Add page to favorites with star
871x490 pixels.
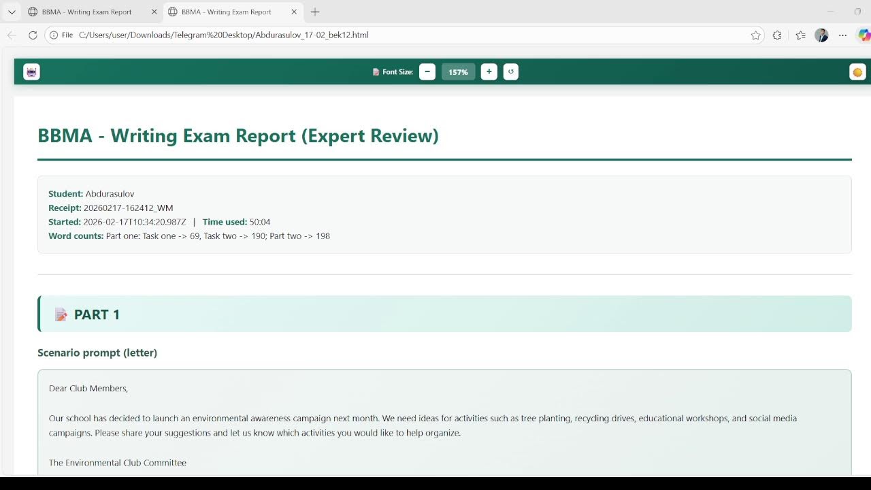point(755,35)
